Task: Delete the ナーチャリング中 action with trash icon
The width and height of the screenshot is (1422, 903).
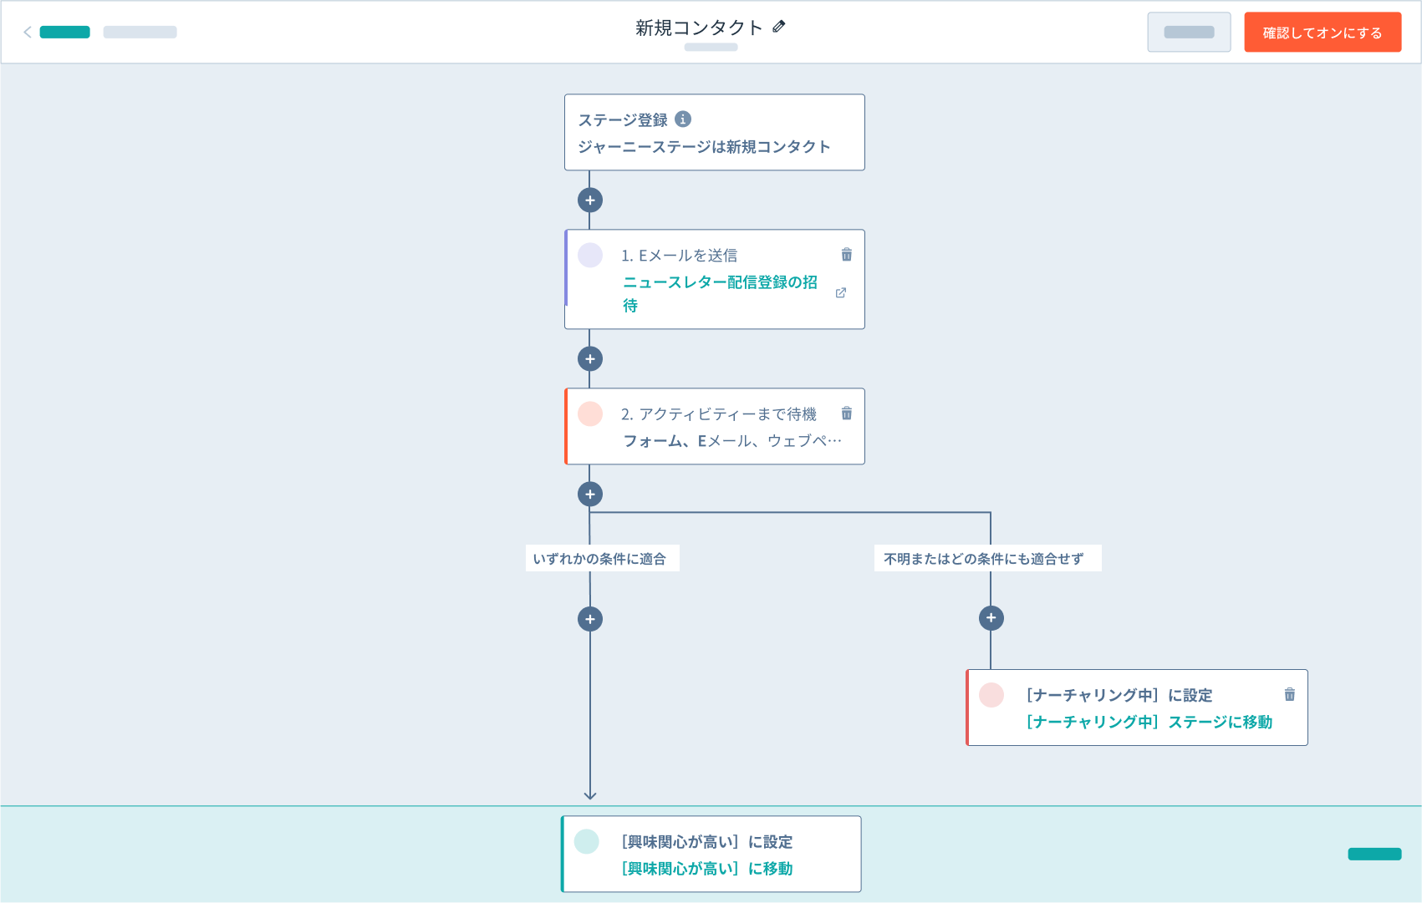Action: point(1289,694)
